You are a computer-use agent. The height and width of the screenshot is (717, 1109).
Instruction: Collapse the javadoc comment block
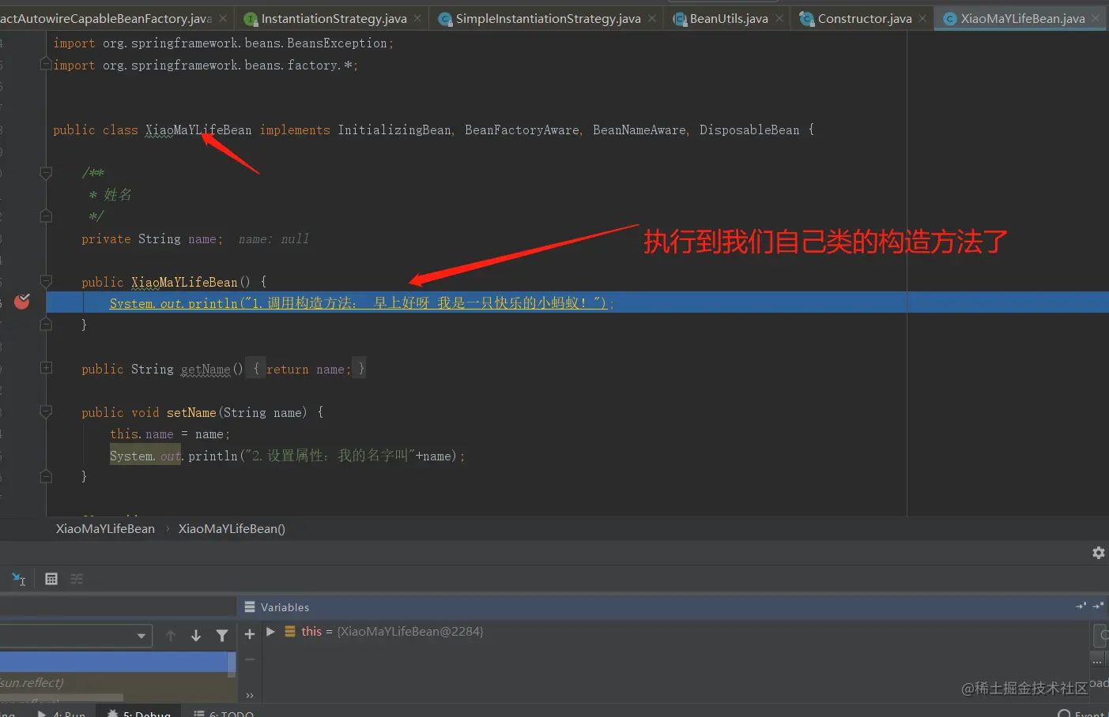click(x=46, y=173)
